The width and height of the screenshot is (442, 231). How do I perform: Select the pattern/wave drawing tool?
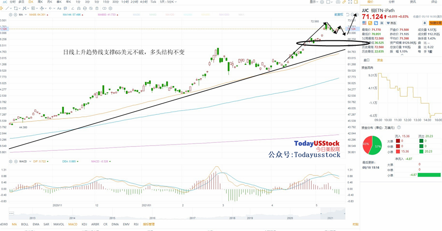pos(24,8)
